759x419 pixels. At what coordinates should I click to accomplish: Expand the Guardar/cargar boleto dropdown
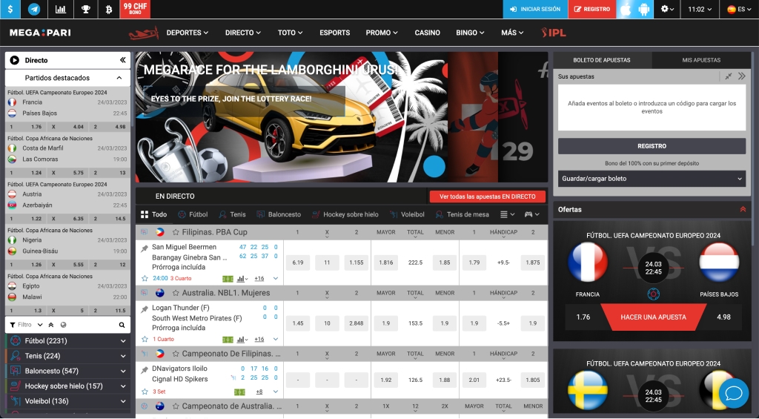(652, 179)
